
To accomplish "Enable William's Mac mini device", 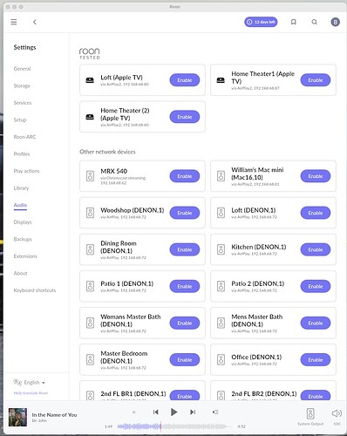I will 316,176.
